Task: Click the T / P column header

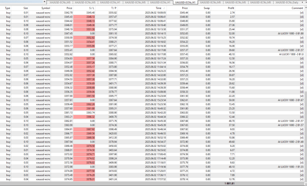Action: tap(114, 8)
